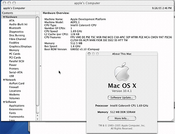The width and height of the screenshot is (175, 134).
Task: Select Extensions under Software
Action: pos(16,109)
